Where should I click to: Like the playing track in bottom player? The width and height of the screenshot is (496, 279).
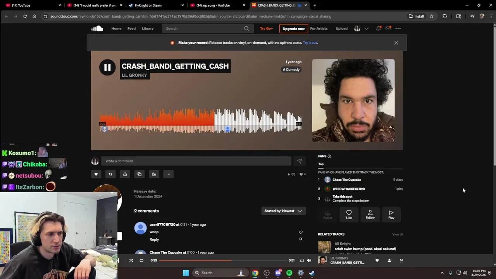point(377,260)
